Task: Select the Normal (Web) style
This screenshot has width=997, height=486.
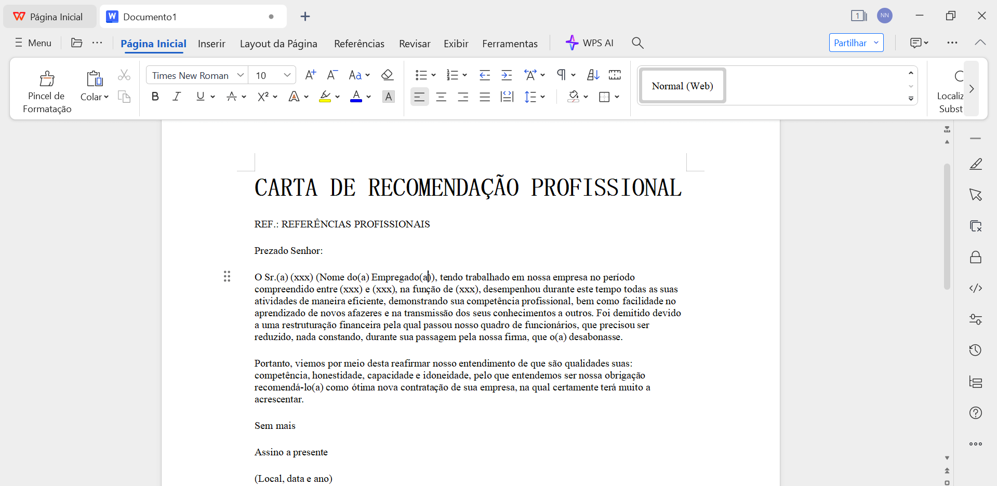Action: point(682,86)
